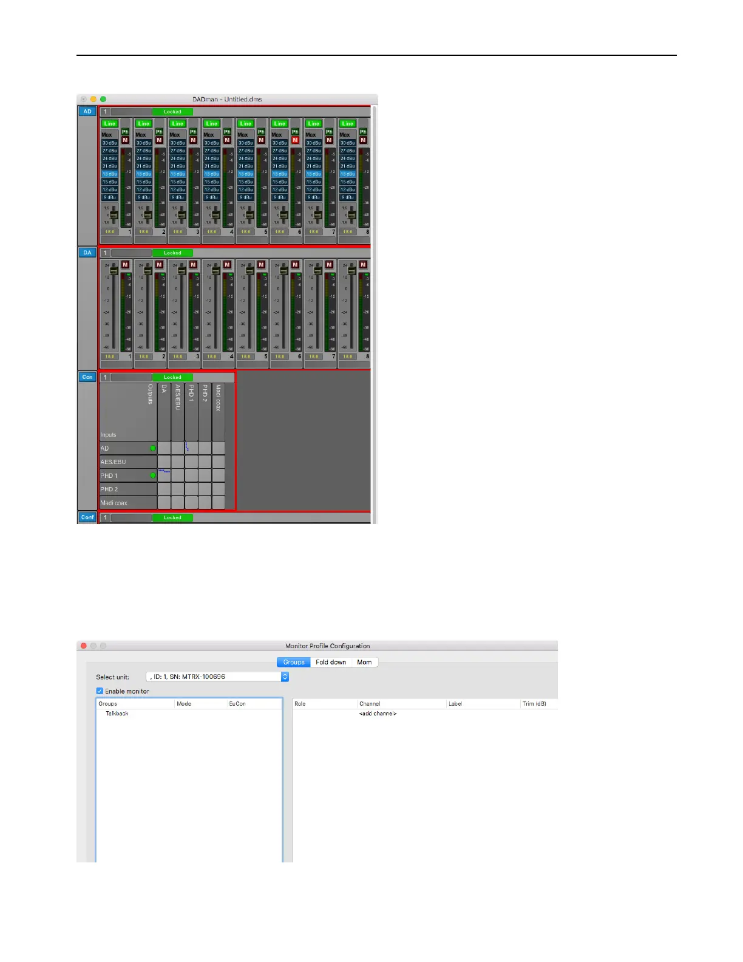The width and height of the screenshot is (743, 962).
Task: Click Locked indicator in Conf section
Action: (x=172, y=517)
